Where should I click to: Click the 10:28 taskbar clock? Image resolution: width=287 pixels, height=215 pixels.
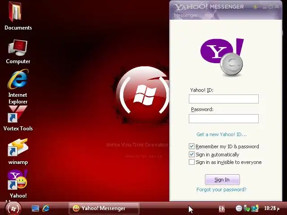point(272,208)
